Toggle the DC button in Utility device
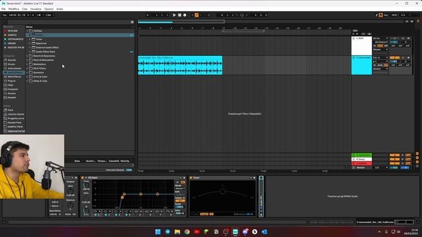Image resolution: width=422 pixels, height=237 pixels. (x=75, y=215)
